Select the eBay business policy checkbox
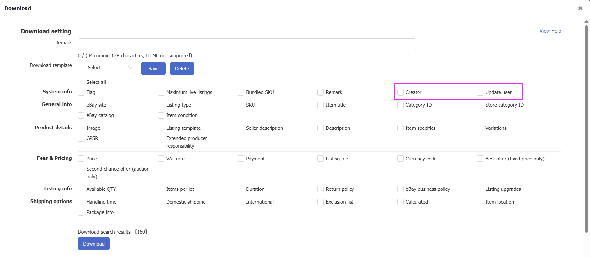The image size is (590, 257). pyautogui.click(x=400, y=189)
